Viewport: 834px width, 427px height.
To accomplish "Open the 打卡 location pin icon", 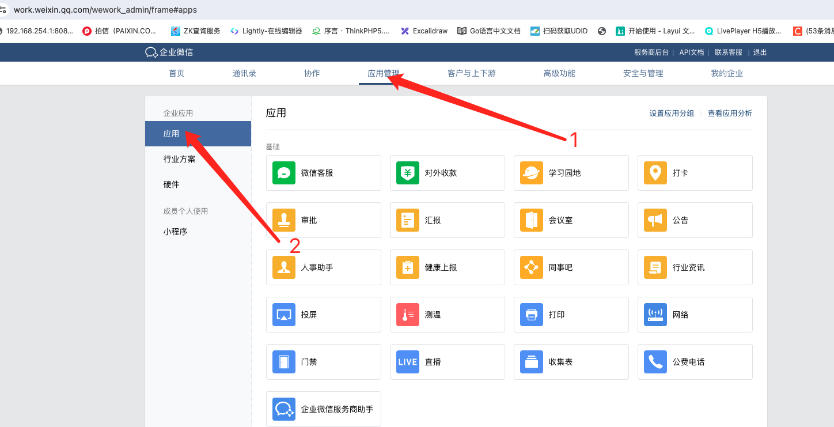I will pos(655,173).
